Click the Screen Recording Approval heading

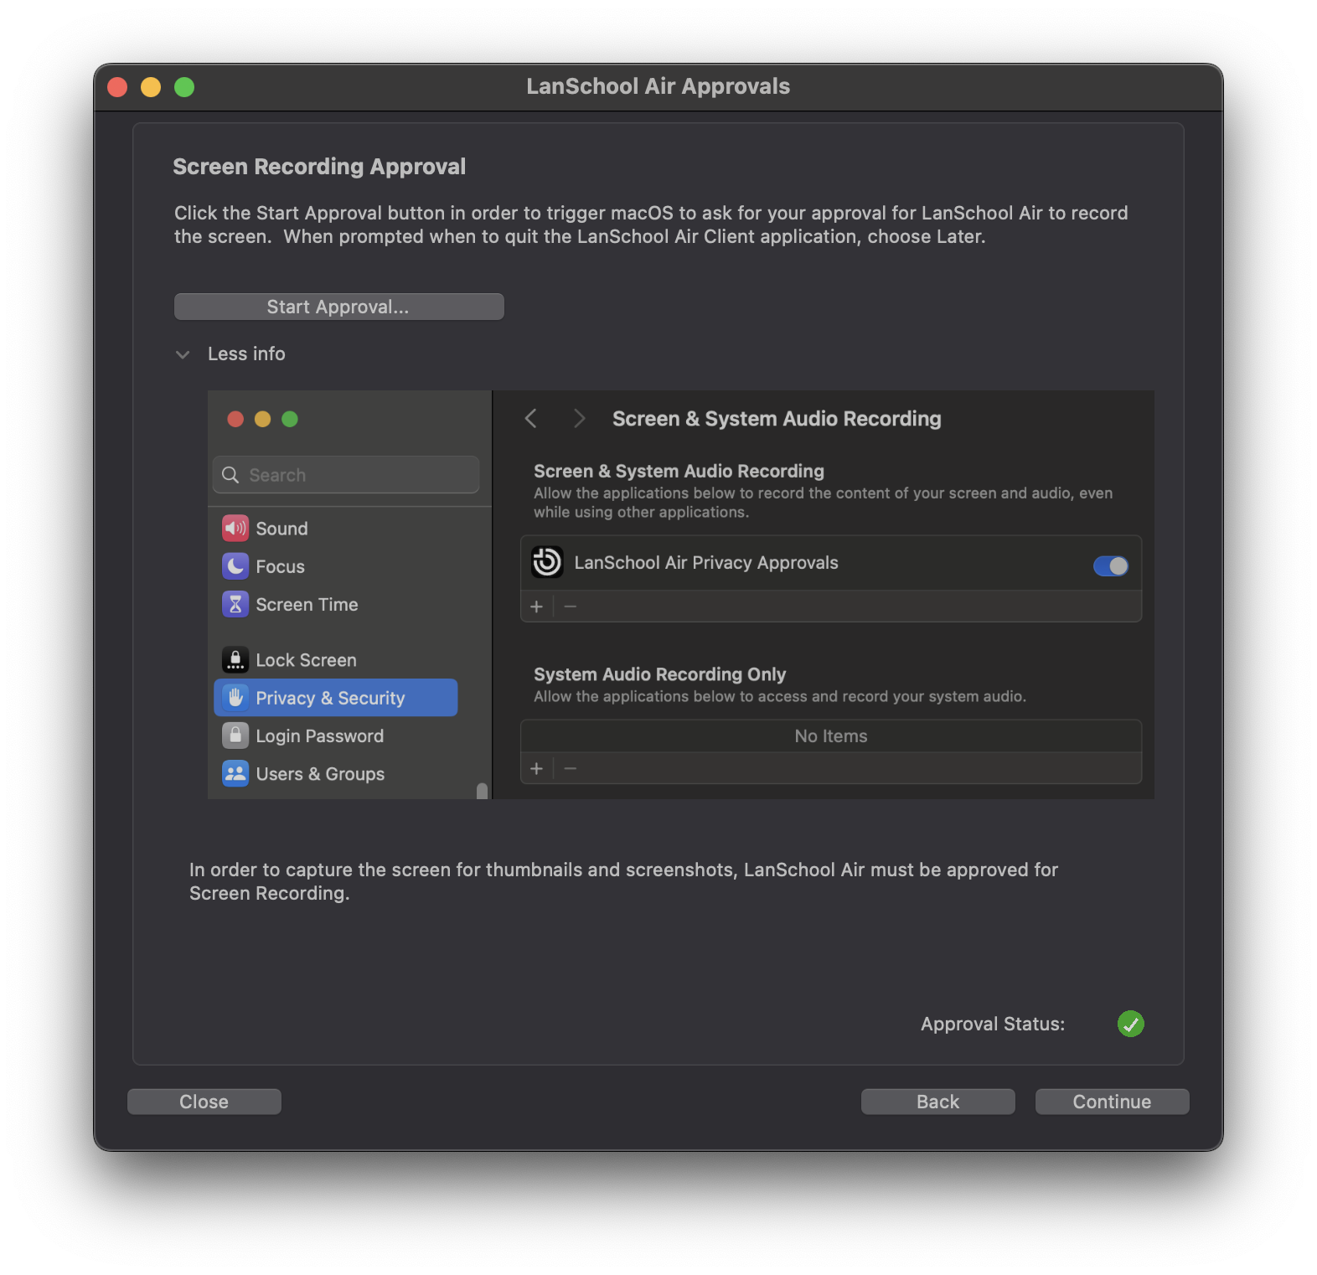click(319, 167)
